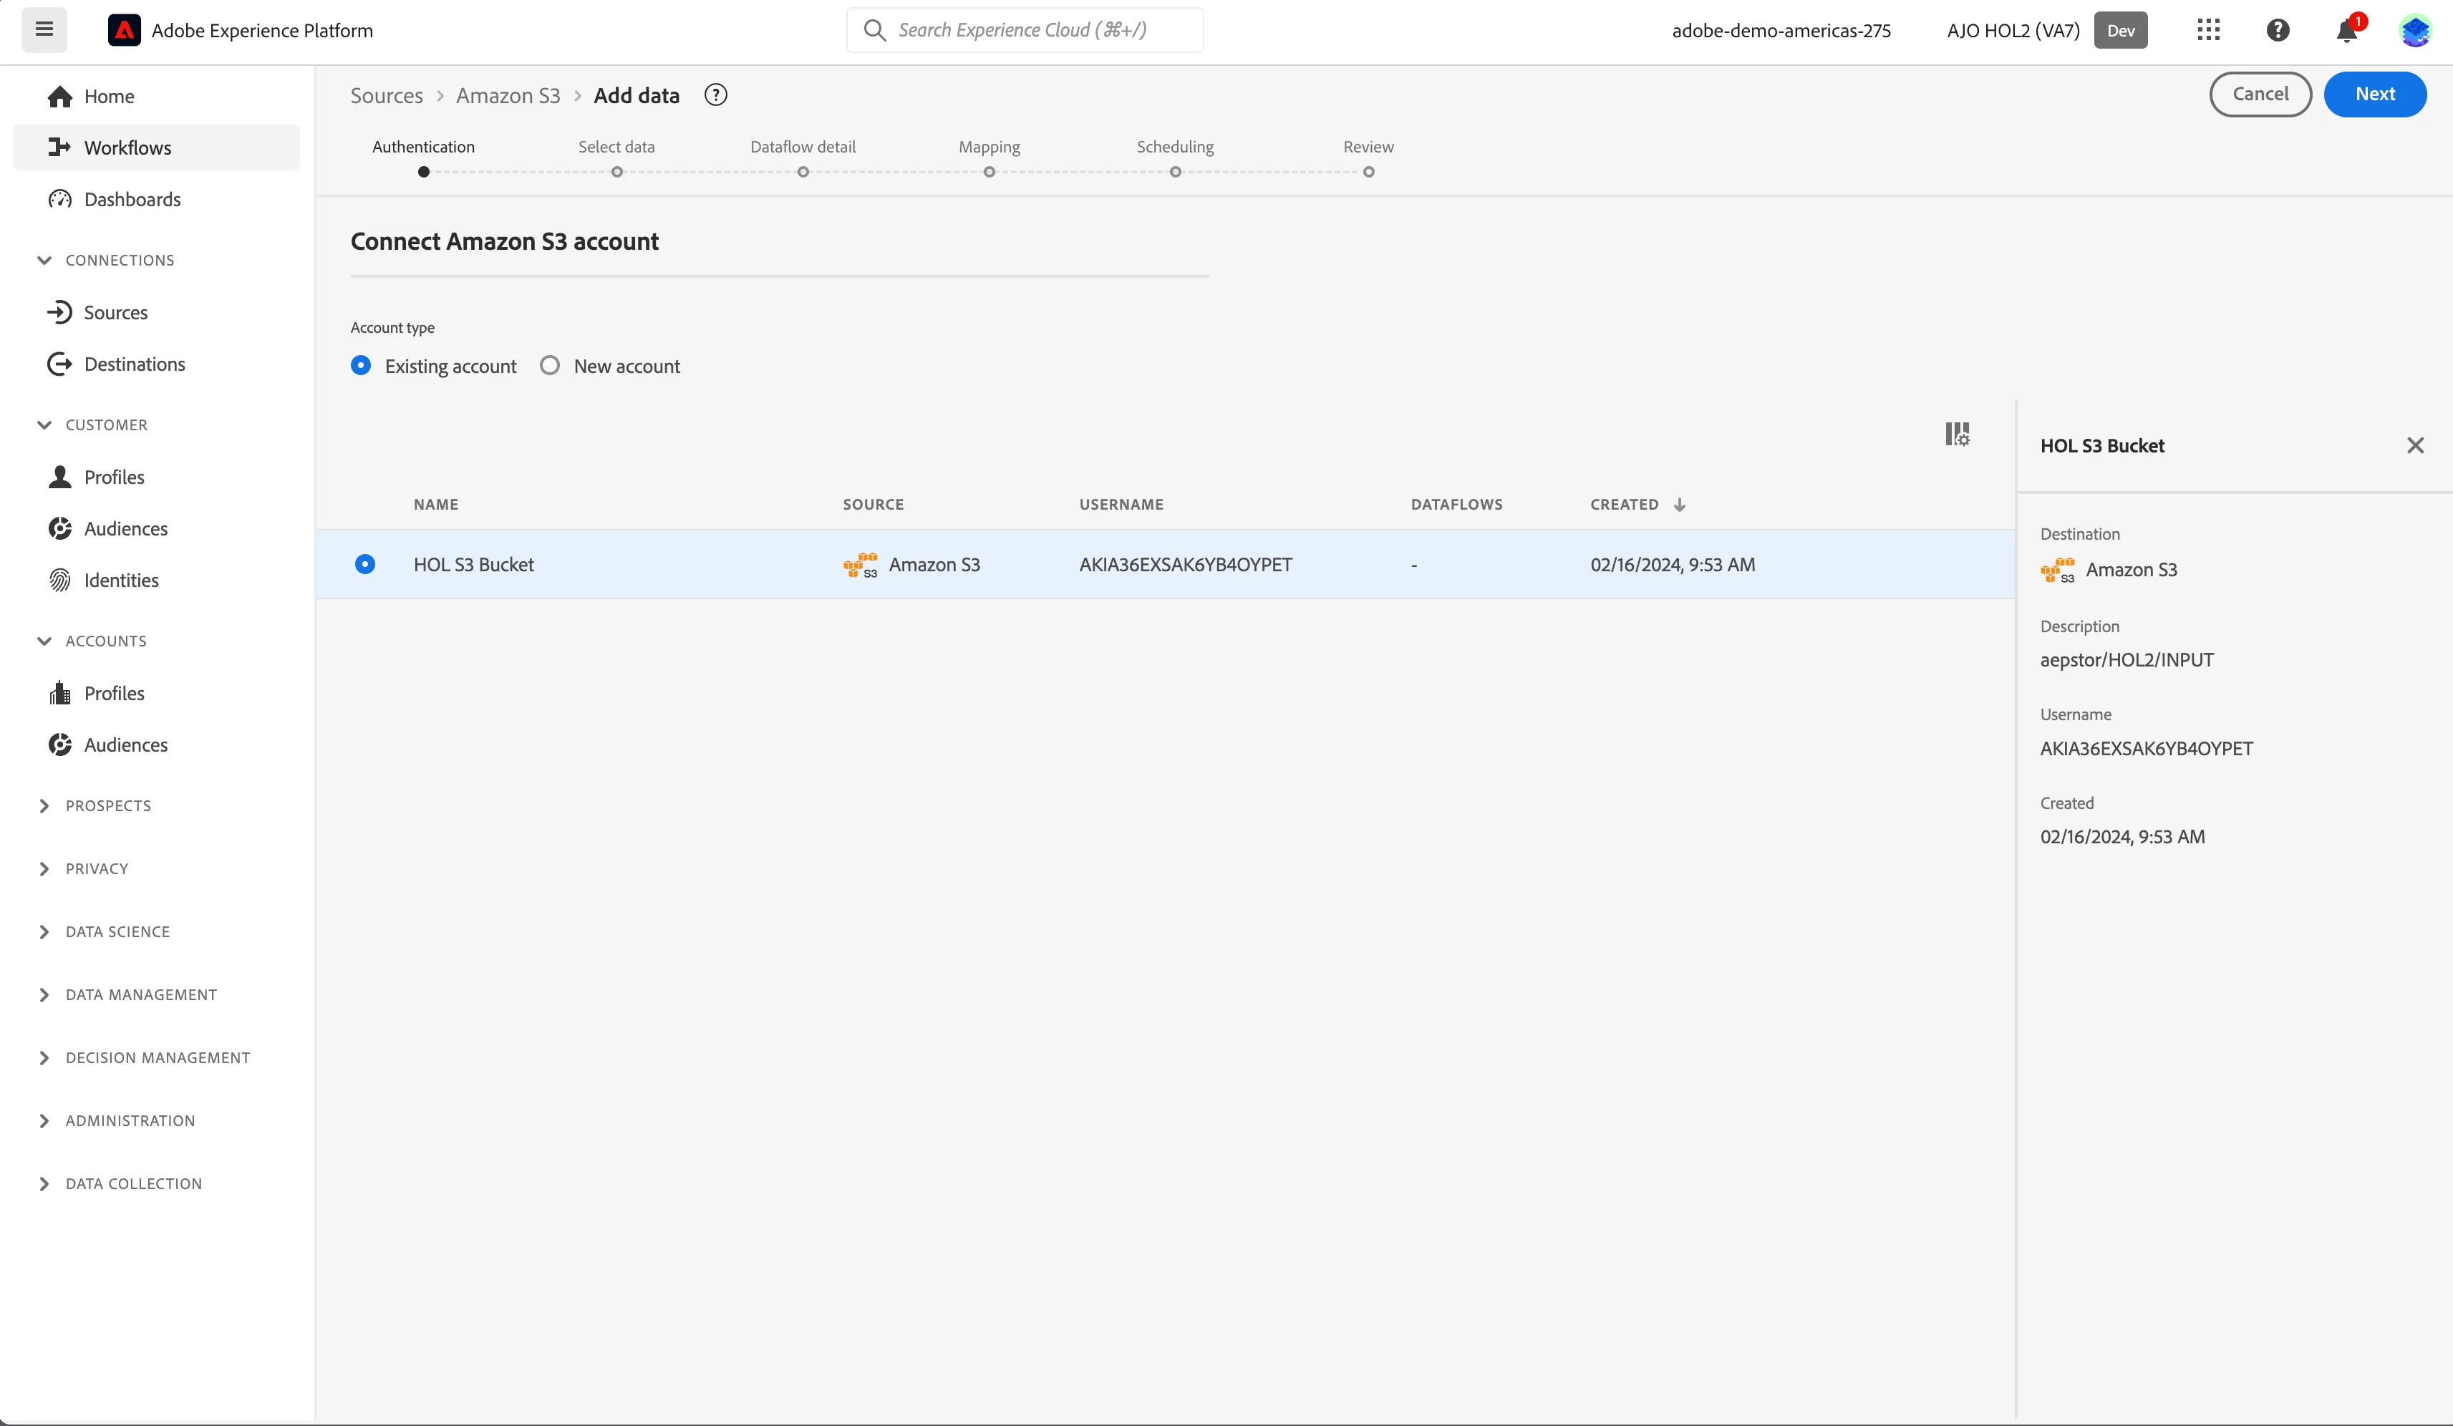
Task: Expand the Privacy section
Action: 44,868
